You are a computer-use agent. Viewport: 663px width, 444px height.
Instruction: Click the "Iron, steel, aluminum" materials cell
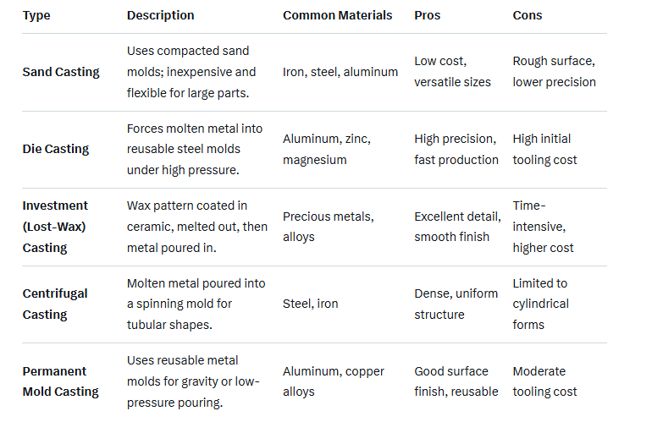coord(340,72)
